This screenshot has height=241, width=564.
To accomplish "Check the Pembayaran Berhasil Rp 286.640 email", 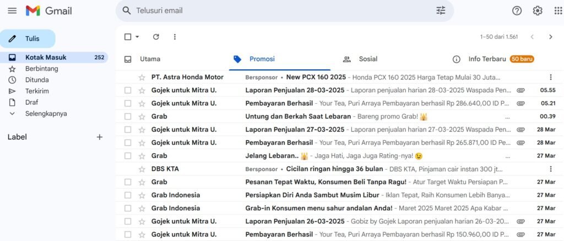I will pos(128,104).
